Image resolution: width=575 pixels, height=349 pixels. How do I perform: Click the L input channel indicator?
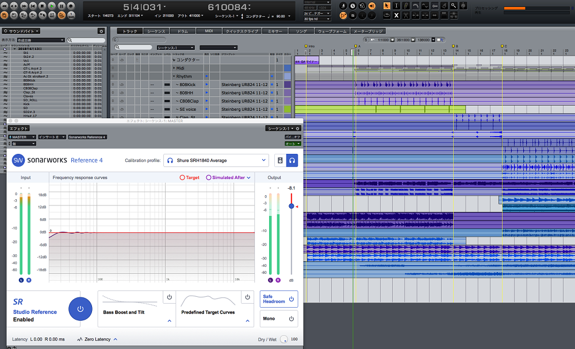(21, 280)
